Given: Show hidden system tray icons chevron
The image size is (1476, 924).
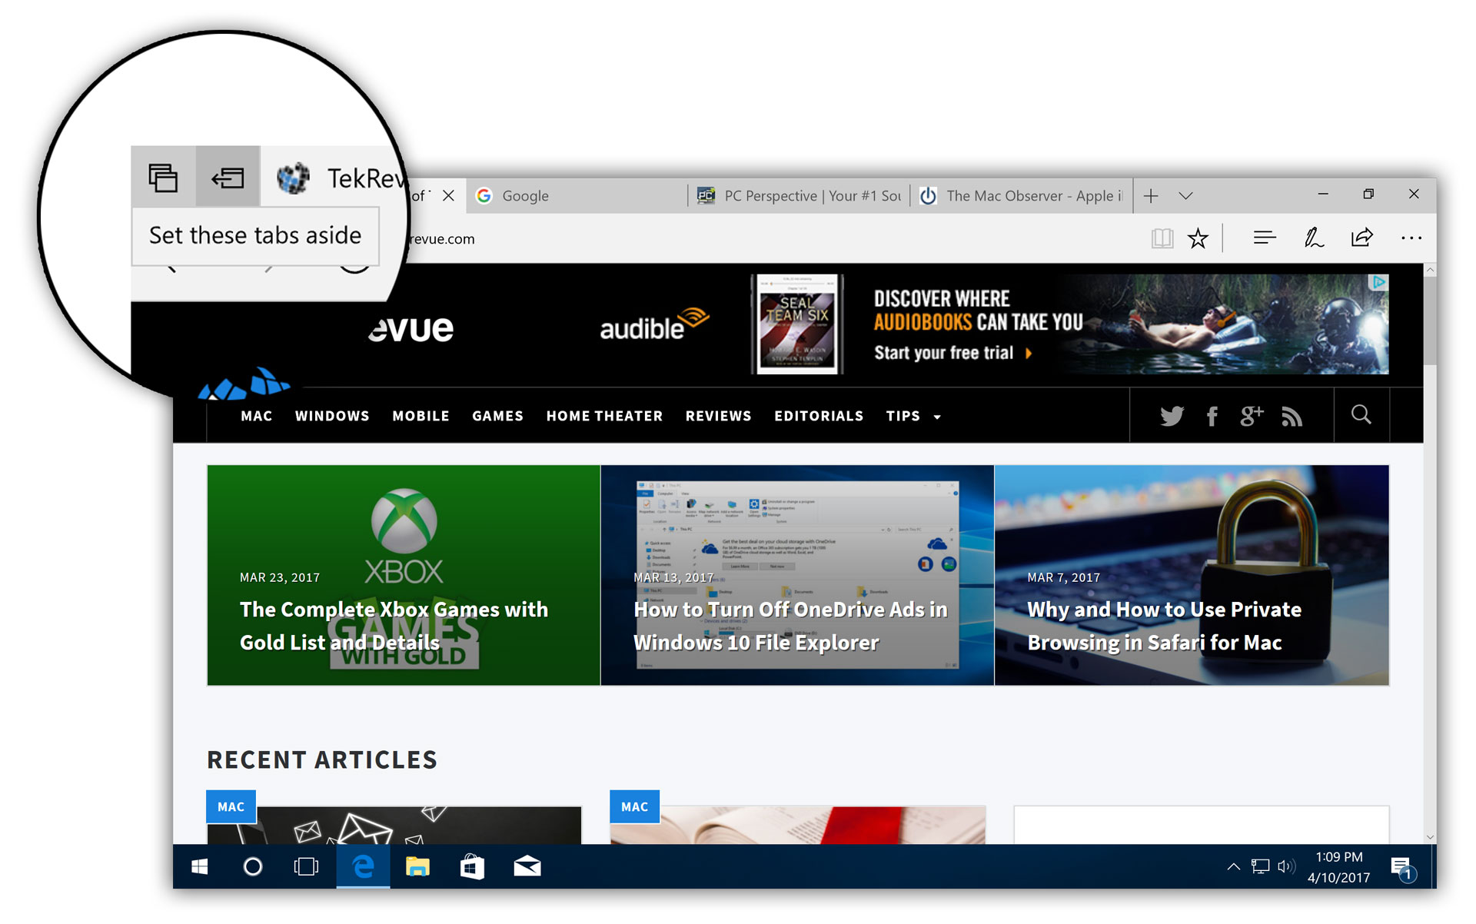Looking at the screenshot, I should pyautogui.click(x=1233, y=867).
